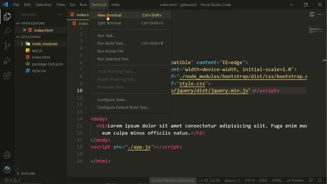This screenshot has height=184, width=327.
Task: Select Run Build Task... menu entry
Action: tap(130, 43)
